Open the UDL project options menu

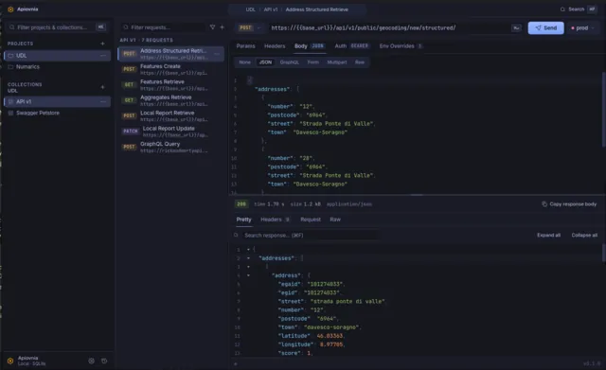(103, 56)
